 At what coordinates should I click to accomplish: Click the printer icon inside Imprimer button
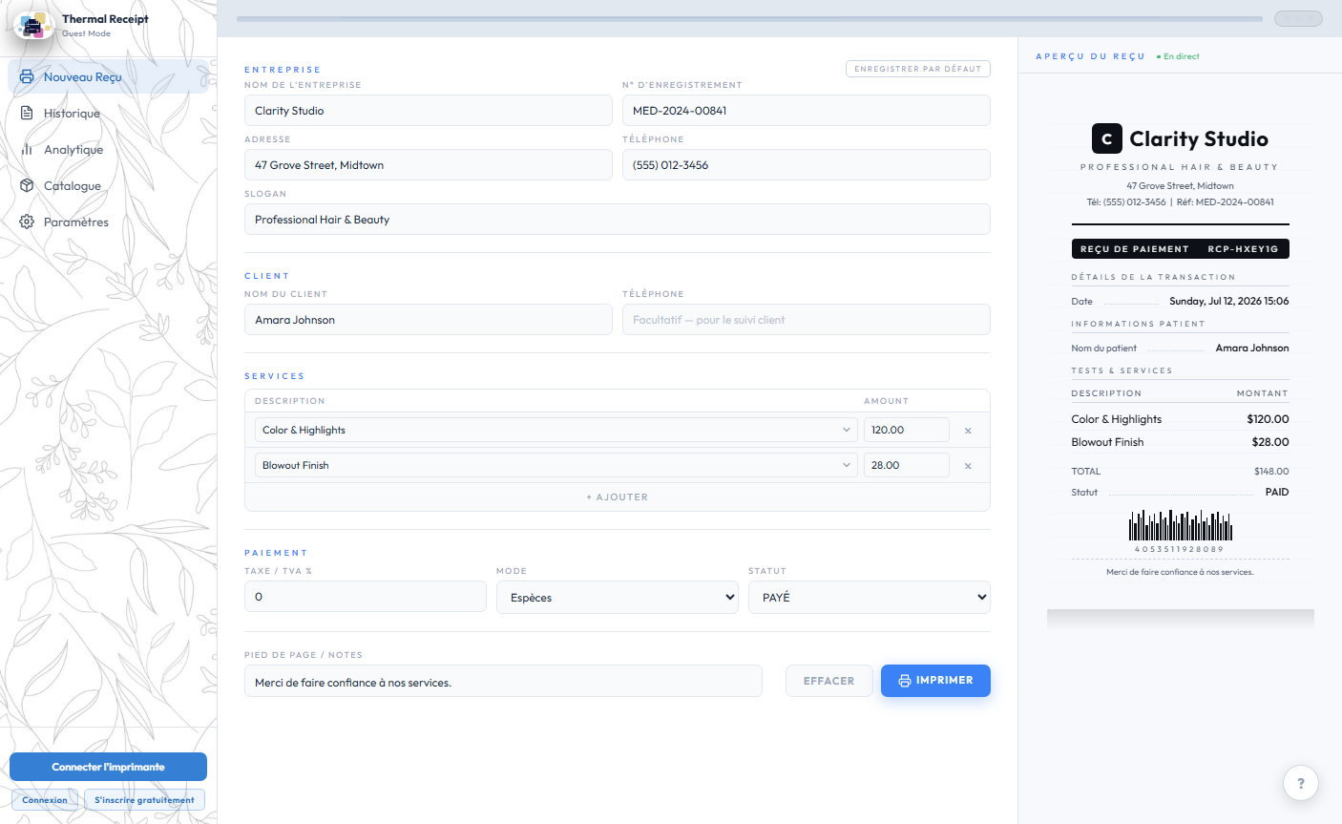pyautogui.click(x=905, y=681)
